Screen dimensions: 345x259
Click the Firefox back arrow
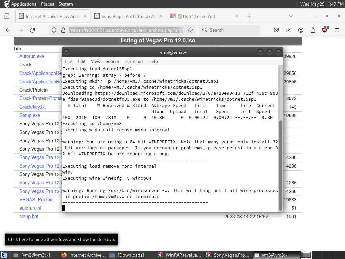click(8, 30)
